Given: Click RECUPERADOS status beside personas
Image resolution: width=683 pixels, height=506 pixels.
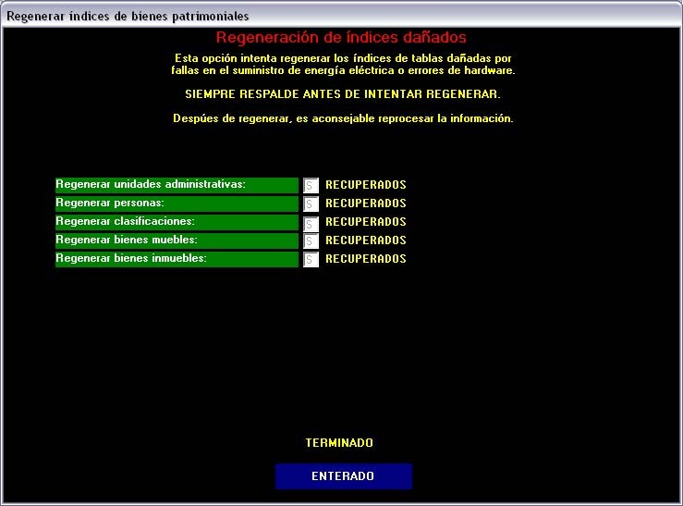Looking at the screenshot, I should [366, 204].
